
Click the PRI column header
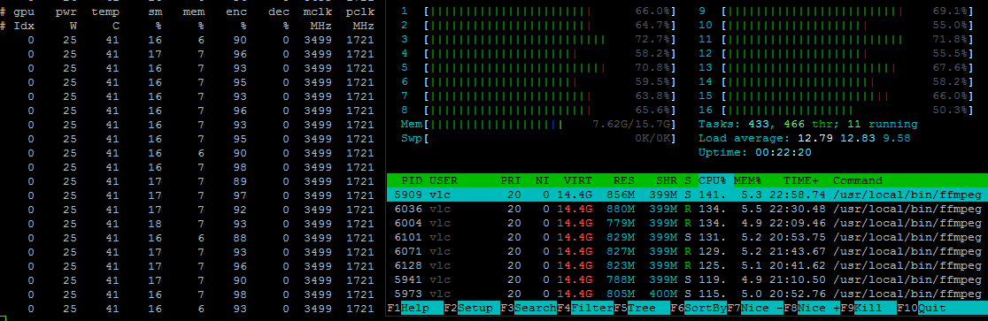coord(511,180)
